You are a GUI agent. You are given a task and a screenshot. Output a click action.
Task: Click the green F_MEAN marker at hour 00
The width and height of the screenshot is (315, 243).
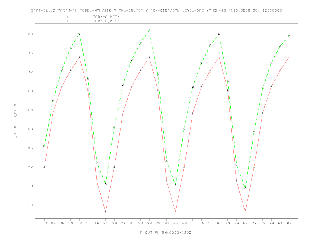tap(45, 146)
